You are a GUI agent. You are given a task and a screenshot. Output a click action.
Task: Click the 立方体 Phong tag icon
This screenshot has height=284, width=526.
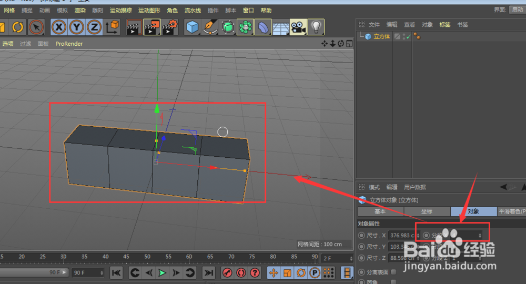tap(417, 36)
